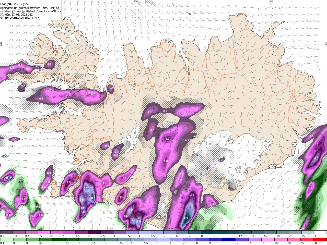Click the '15W' longitude label

[x=271, y=1]
